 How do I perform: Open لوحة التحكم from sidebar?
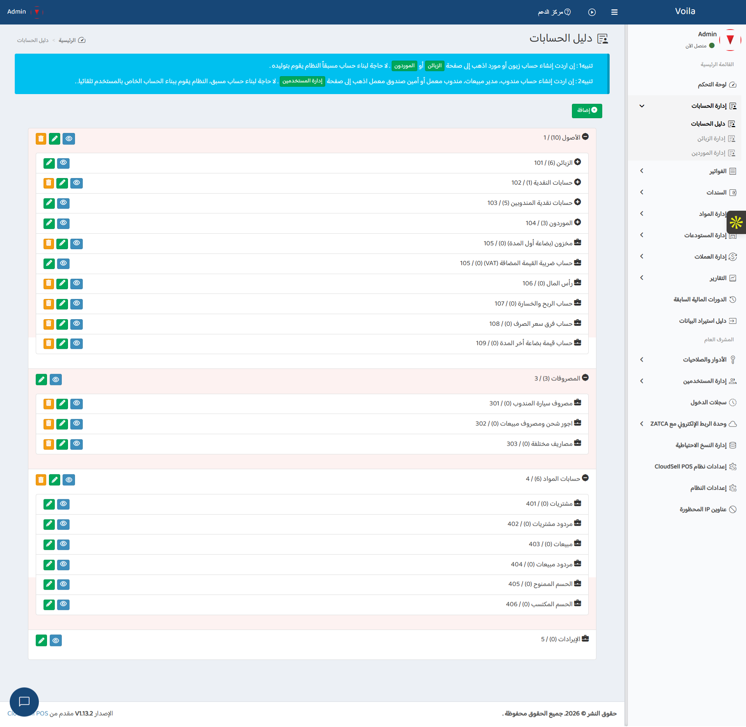click(685, 84)
